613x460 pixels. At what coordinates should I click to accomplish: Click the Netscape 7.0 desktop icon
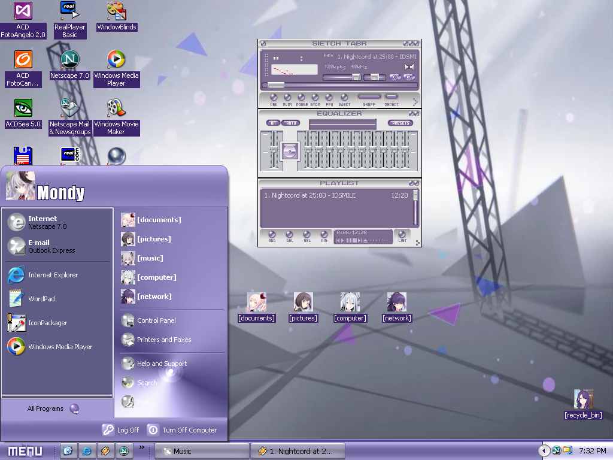(x=70, y=60)
